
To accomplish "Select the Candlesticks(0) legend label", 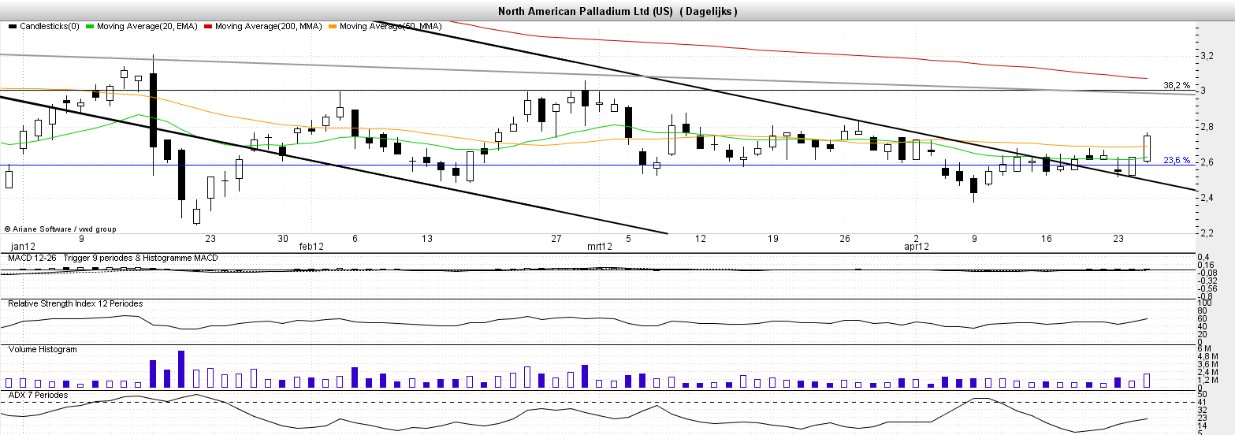I will [x=50, y=27].
